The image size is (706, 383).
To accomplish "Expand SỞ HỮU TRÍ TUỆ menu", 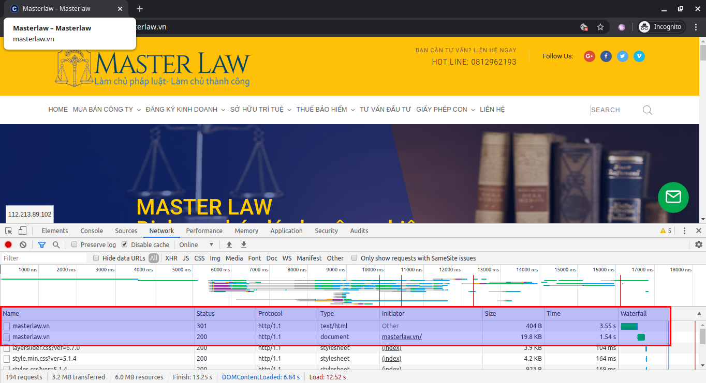I will [x=261, y=110].
